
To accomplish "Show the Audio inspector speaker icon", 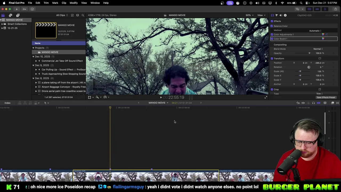I will click(x=281, y=15).
